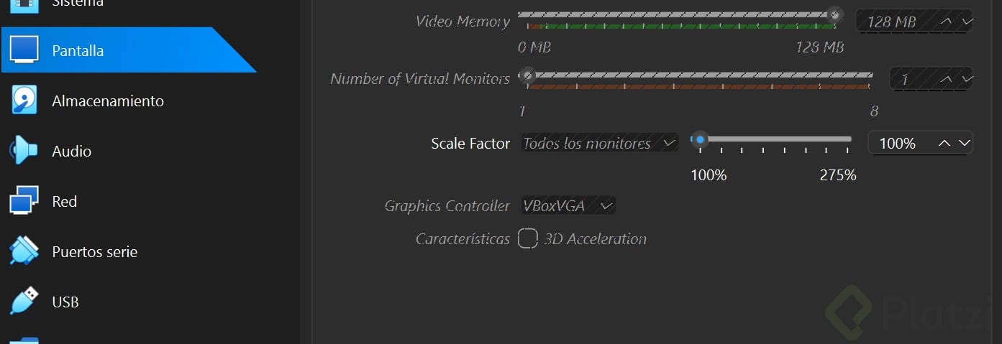Open the Todos los monitores dropdown
Viewport: 1002px width, 344px height.
coord(599,143)
